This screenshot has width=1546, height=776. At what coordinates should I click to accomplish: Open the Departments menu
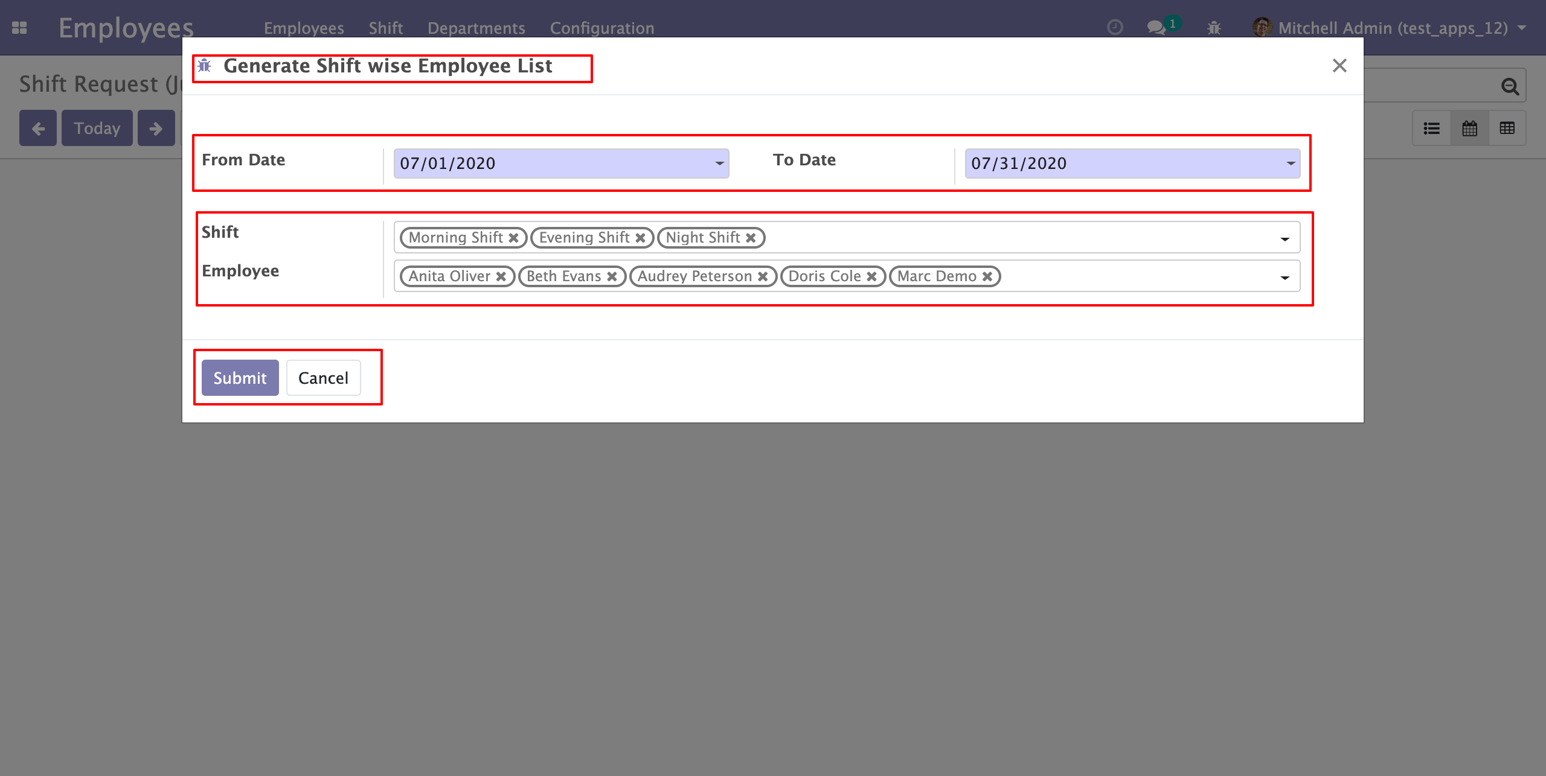point(476,28)
